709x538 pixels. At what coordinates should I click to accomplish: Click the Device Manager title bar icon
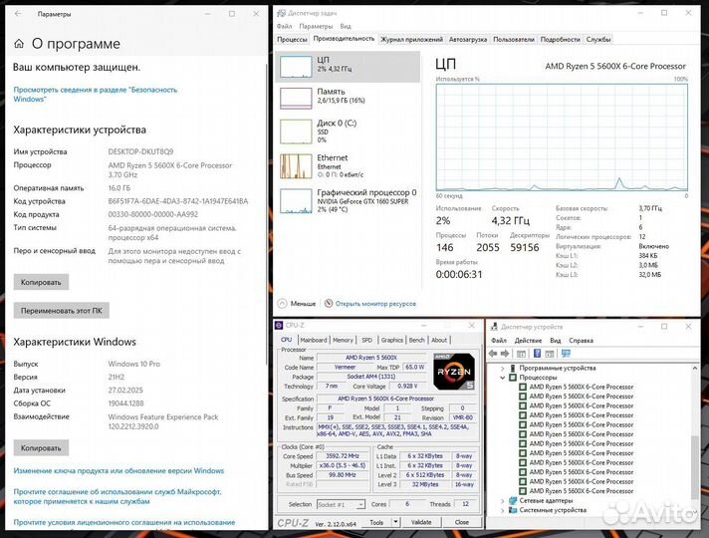(x=494, y=327)
